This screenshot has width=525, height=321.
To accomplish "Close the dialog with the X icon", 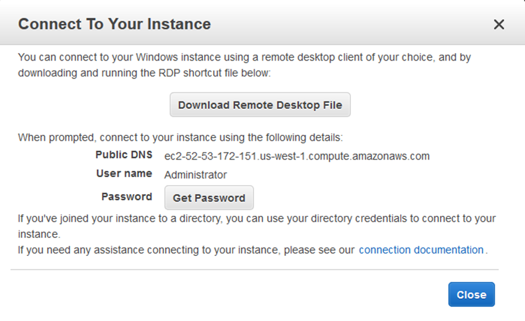I will 498,24.
